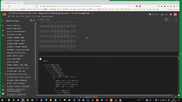
Task: Open the Colab home logo
Action: (5, 14)
